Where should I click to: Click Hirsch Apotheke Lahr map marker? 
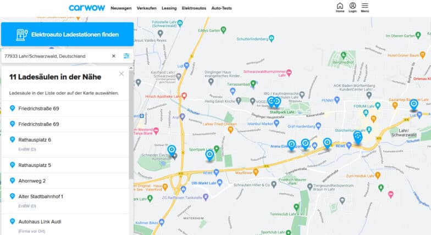184,96
